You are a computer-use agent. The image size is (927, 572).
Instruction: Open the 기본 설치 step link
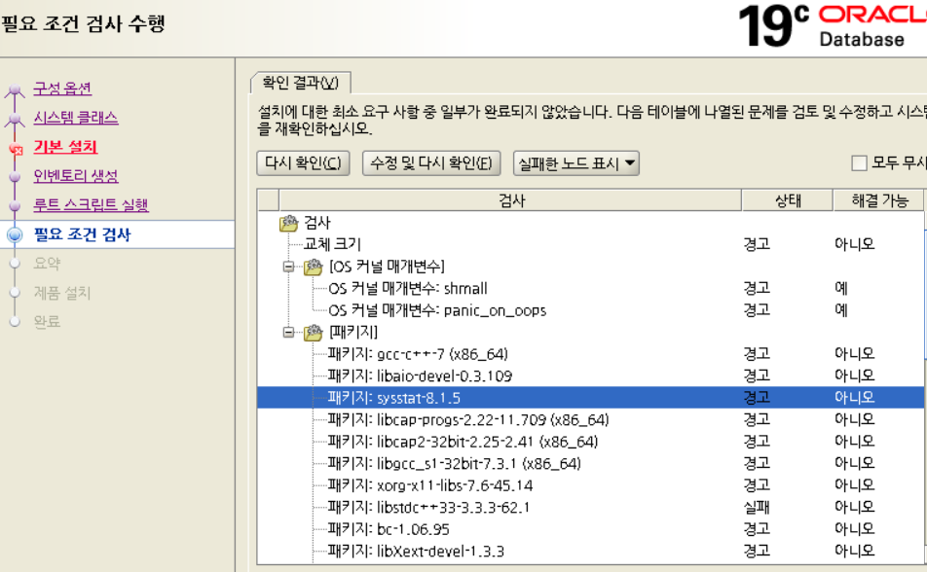[65, 147]
